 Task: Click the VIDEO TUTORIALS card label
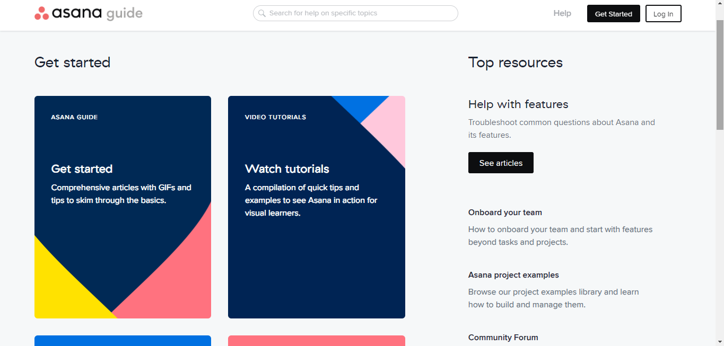point(275,117)
